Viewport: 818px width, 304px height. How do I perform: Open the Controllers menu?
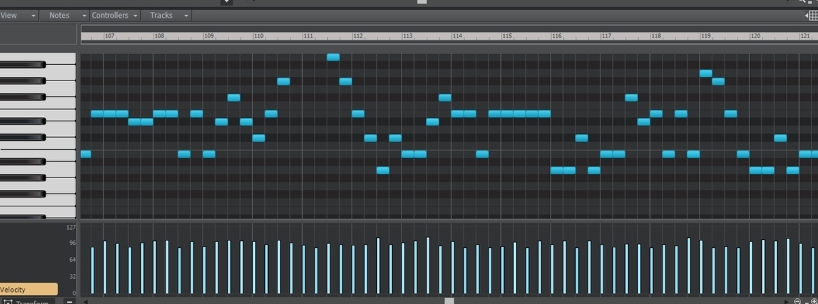(110, 15)
